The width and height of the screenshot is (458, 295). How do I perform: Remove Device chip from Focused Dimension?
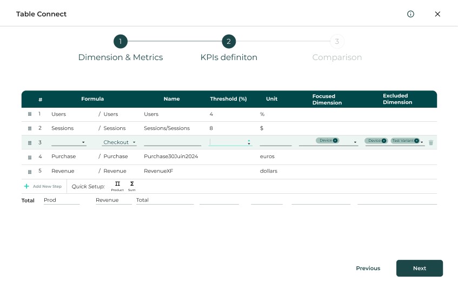[335, 140]
